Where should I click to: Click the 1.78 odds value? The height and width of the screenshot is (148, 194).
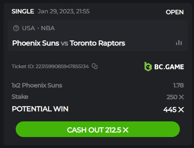coord(178,85)
